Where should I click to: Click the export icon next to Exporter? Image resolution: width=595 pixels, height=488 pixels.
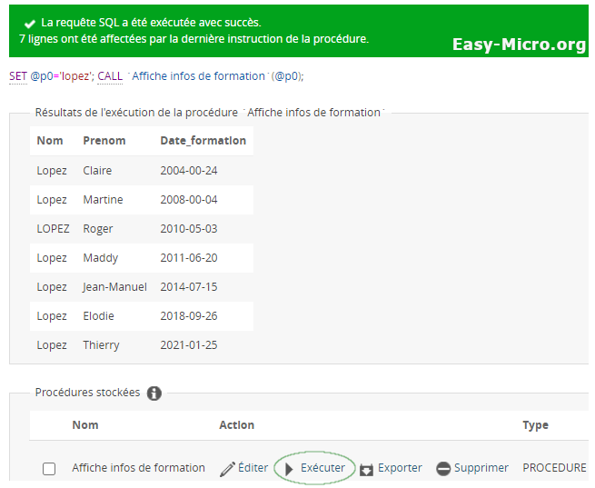[366, 470]
